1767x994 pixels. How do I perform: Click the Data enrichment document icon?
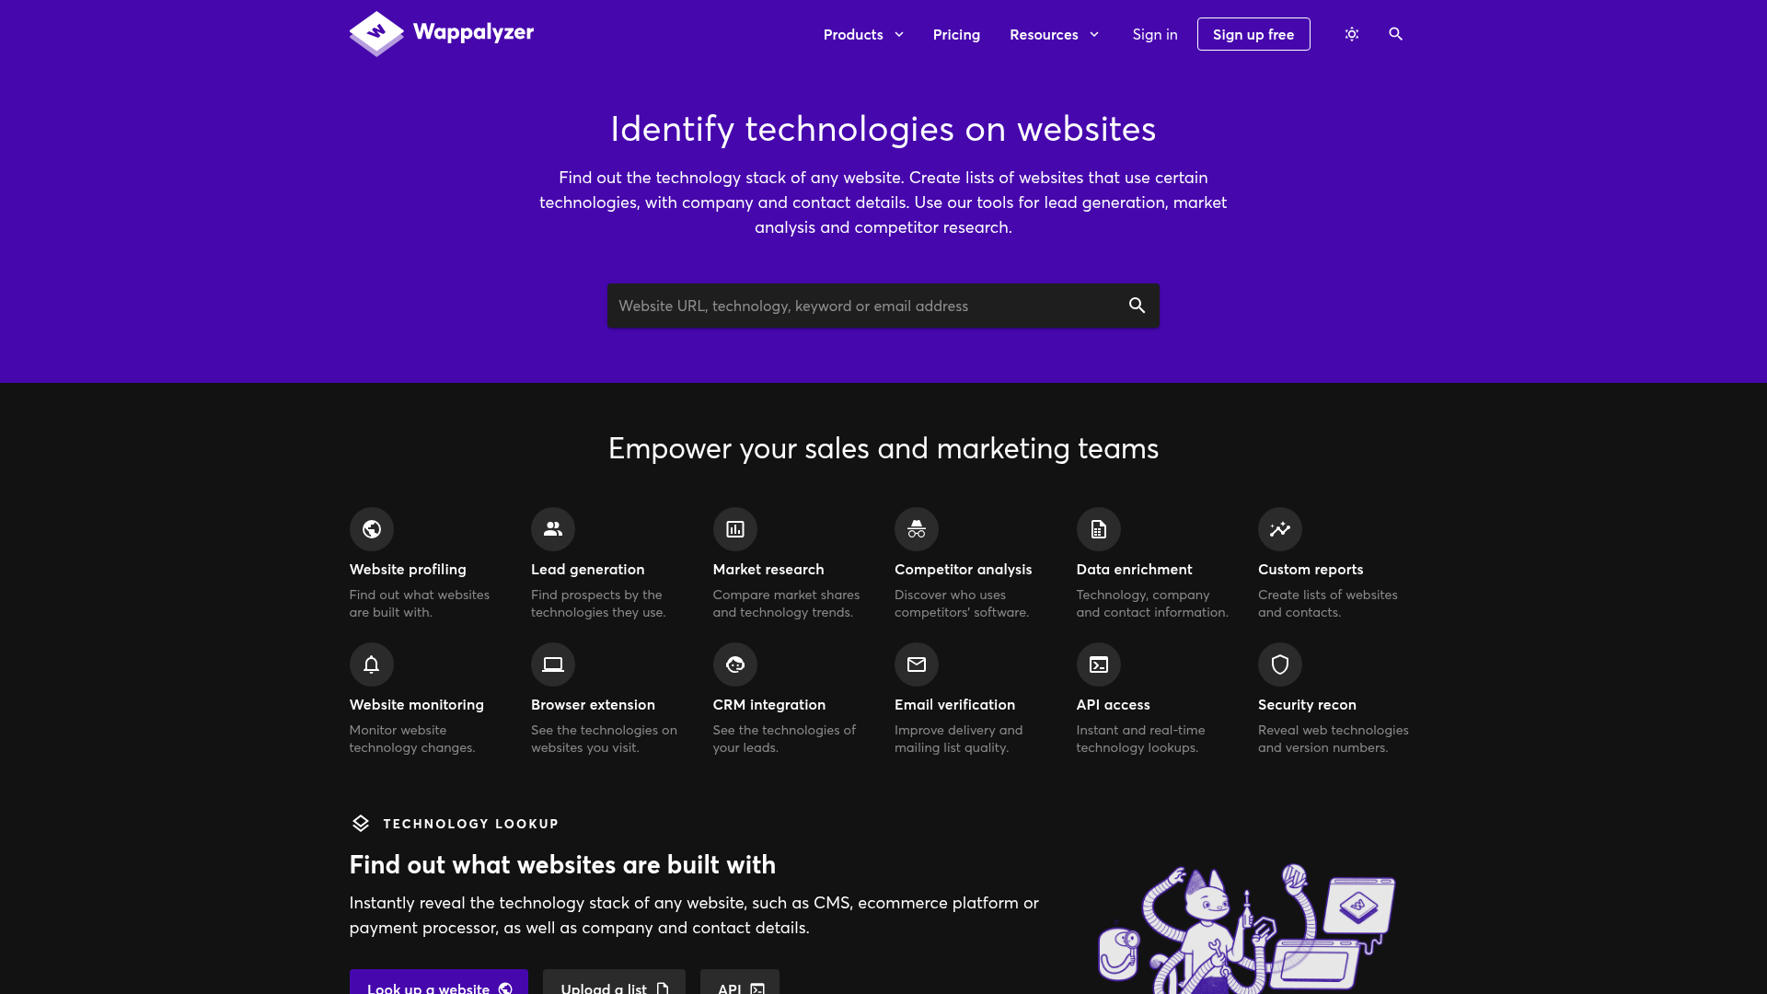[x=1099, y=529]
